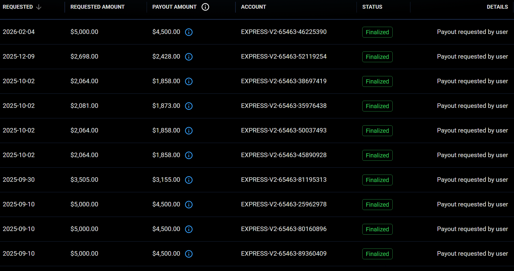Click Finalized status for account 52119254
This screenshot has width=514, height=271.
point(377,57)
